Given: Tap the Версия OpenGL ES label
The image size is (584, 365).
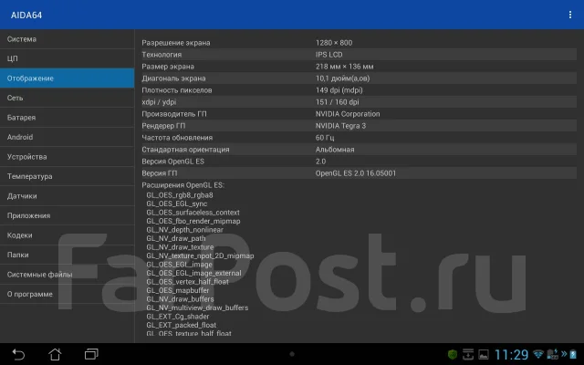Looking at the screenshot, I should 172,162.
